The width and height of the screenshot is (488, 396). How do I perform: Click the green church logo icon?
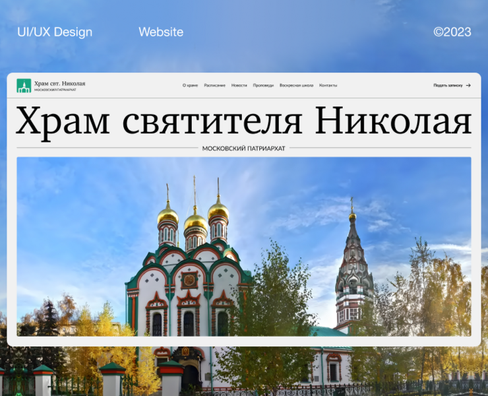(24, 86)
